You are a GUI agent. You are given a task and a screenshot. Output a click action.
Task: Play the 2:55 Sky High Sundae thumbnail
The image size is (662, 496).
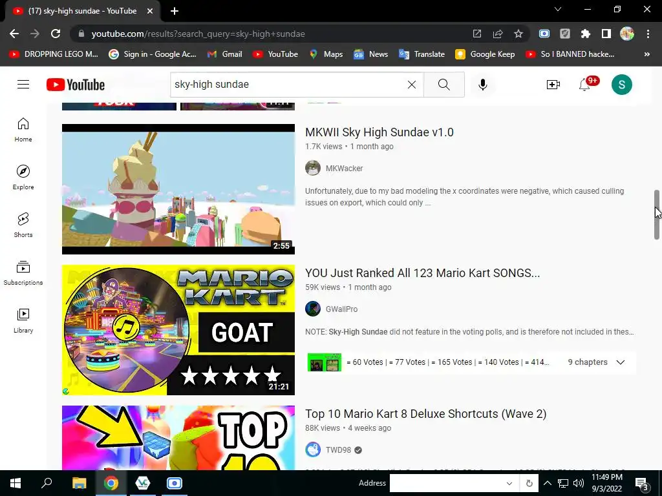point(178,189)
